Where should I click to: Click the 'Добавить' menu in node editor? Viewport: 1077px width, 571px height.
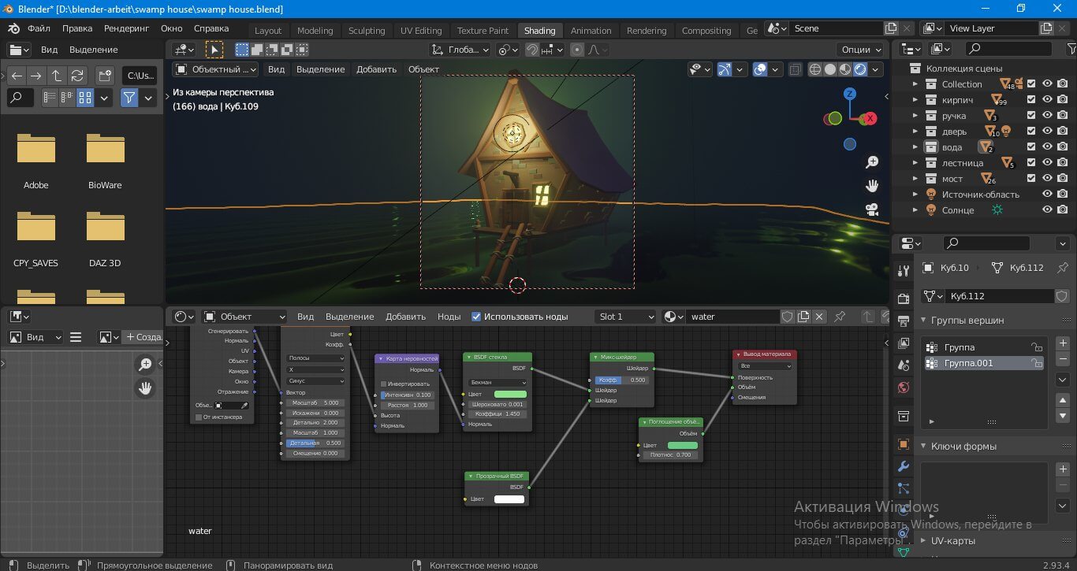tap(405, 317)
